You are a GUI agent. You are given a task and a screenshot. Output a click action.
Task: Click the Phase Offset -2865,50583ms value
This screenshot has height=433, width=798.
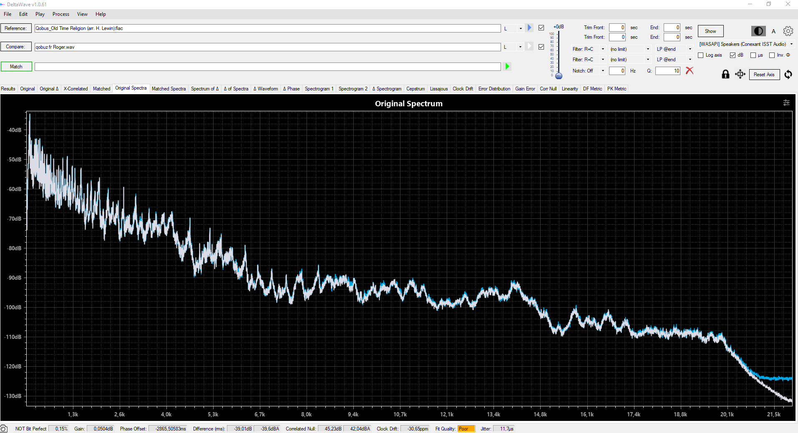[168, 429]
